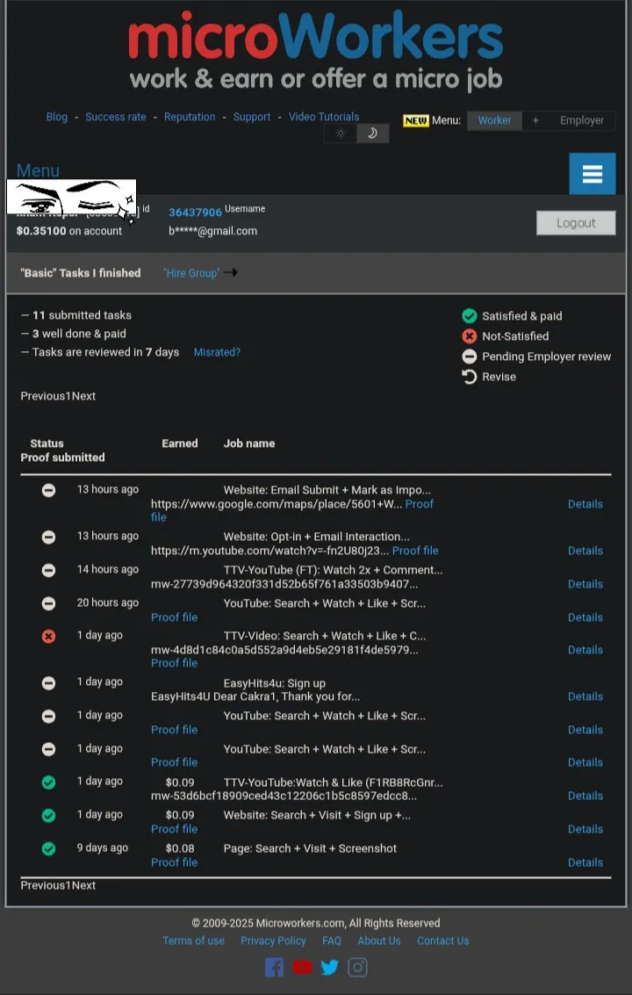Click pending status icon for Email Submit task

[49, 490]
